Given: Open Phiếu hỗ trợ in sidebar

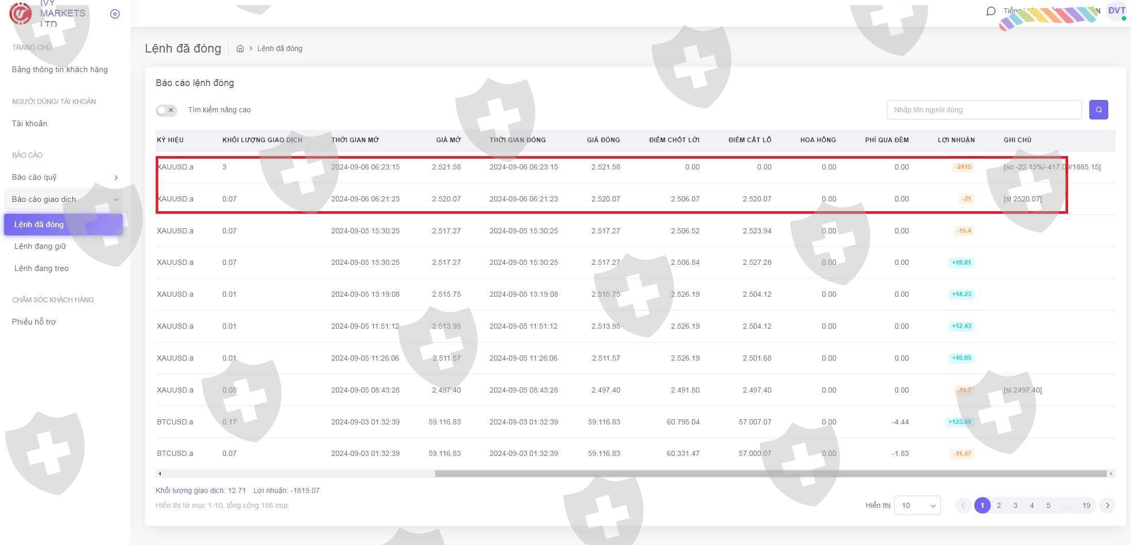Looking at the screenshot, I should pyautogui.click(x=34, y=322).
